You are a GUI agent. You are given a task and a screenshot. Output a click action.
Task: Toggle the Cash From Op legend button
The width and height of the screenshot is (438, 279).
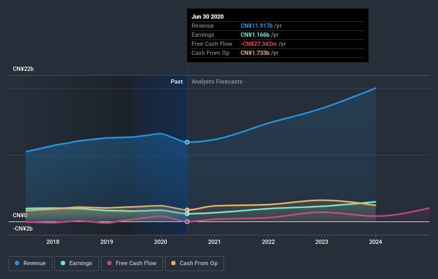194,264
